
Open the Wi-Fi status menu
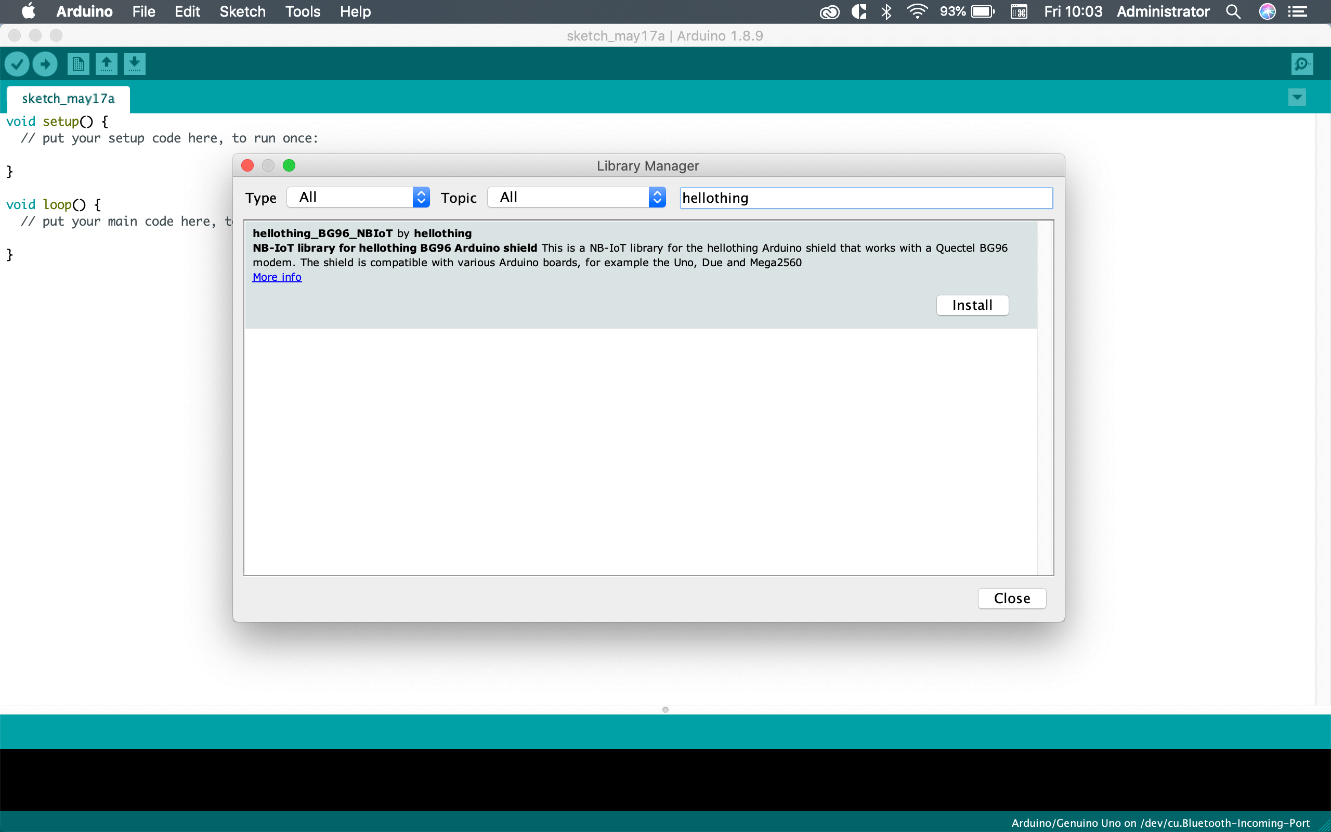pos(917,11)
